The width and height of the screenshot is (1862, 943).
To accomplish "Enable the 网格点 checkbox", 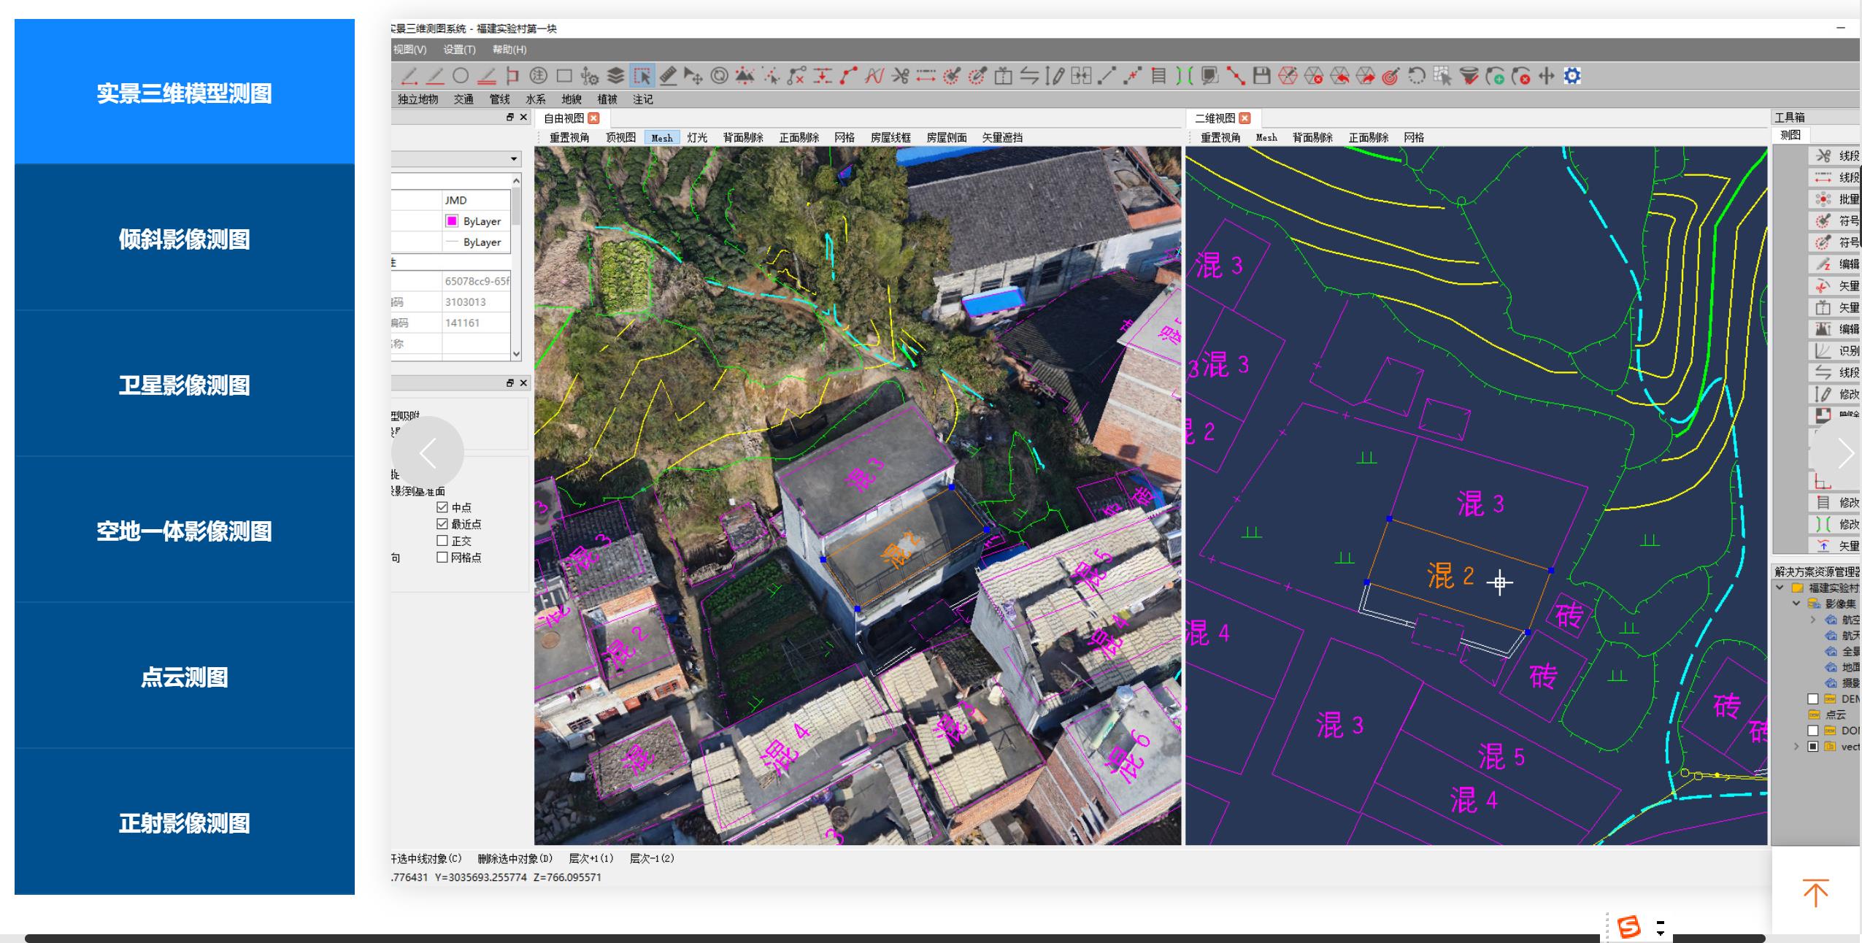I will 442,558.
